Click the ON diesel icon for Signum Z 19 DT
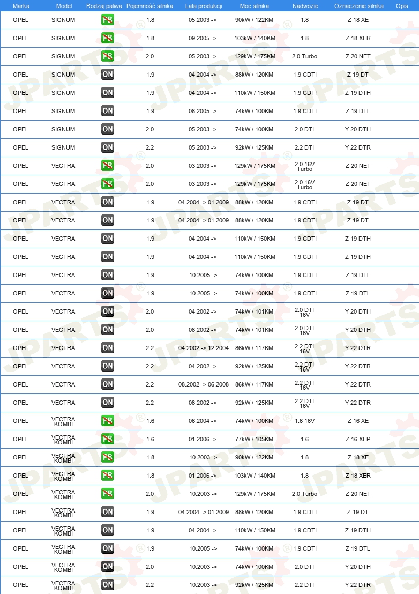 (x=108, y=75)
